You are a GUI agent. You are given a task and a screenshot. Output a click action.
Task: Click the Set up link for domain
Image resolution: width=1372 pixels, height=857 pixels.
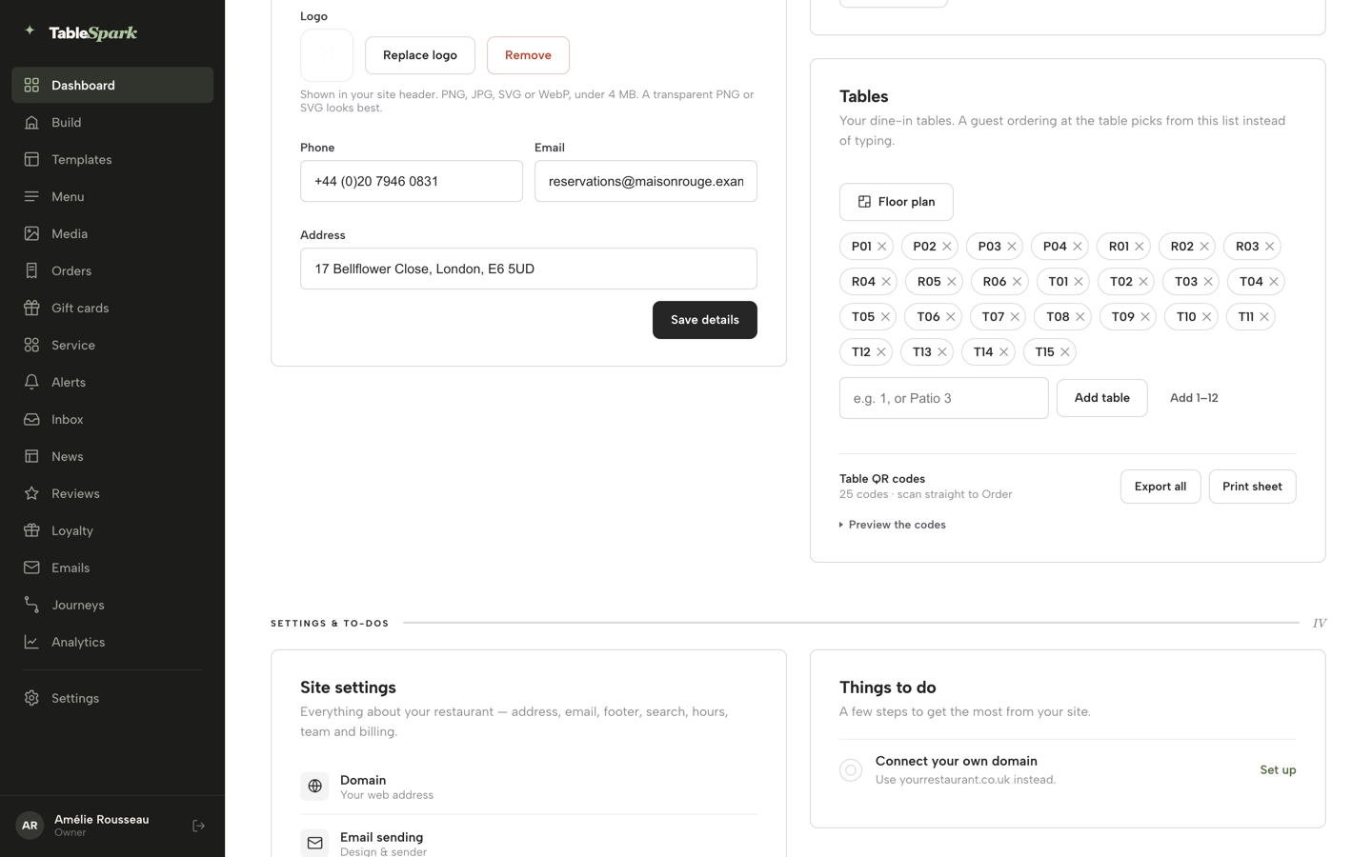coord(1278,770)
